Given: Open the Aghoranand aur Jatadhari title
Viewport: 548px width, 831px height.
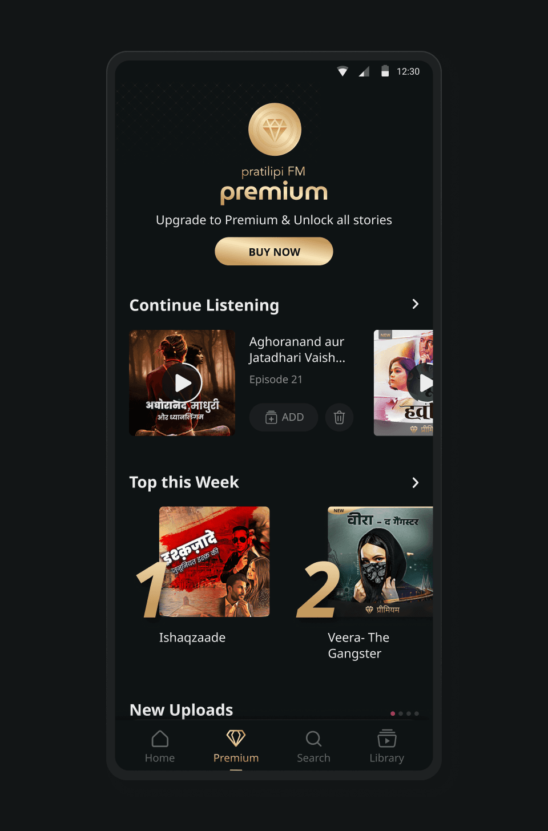Looking at the screenshot, I should tap(297, 350).
